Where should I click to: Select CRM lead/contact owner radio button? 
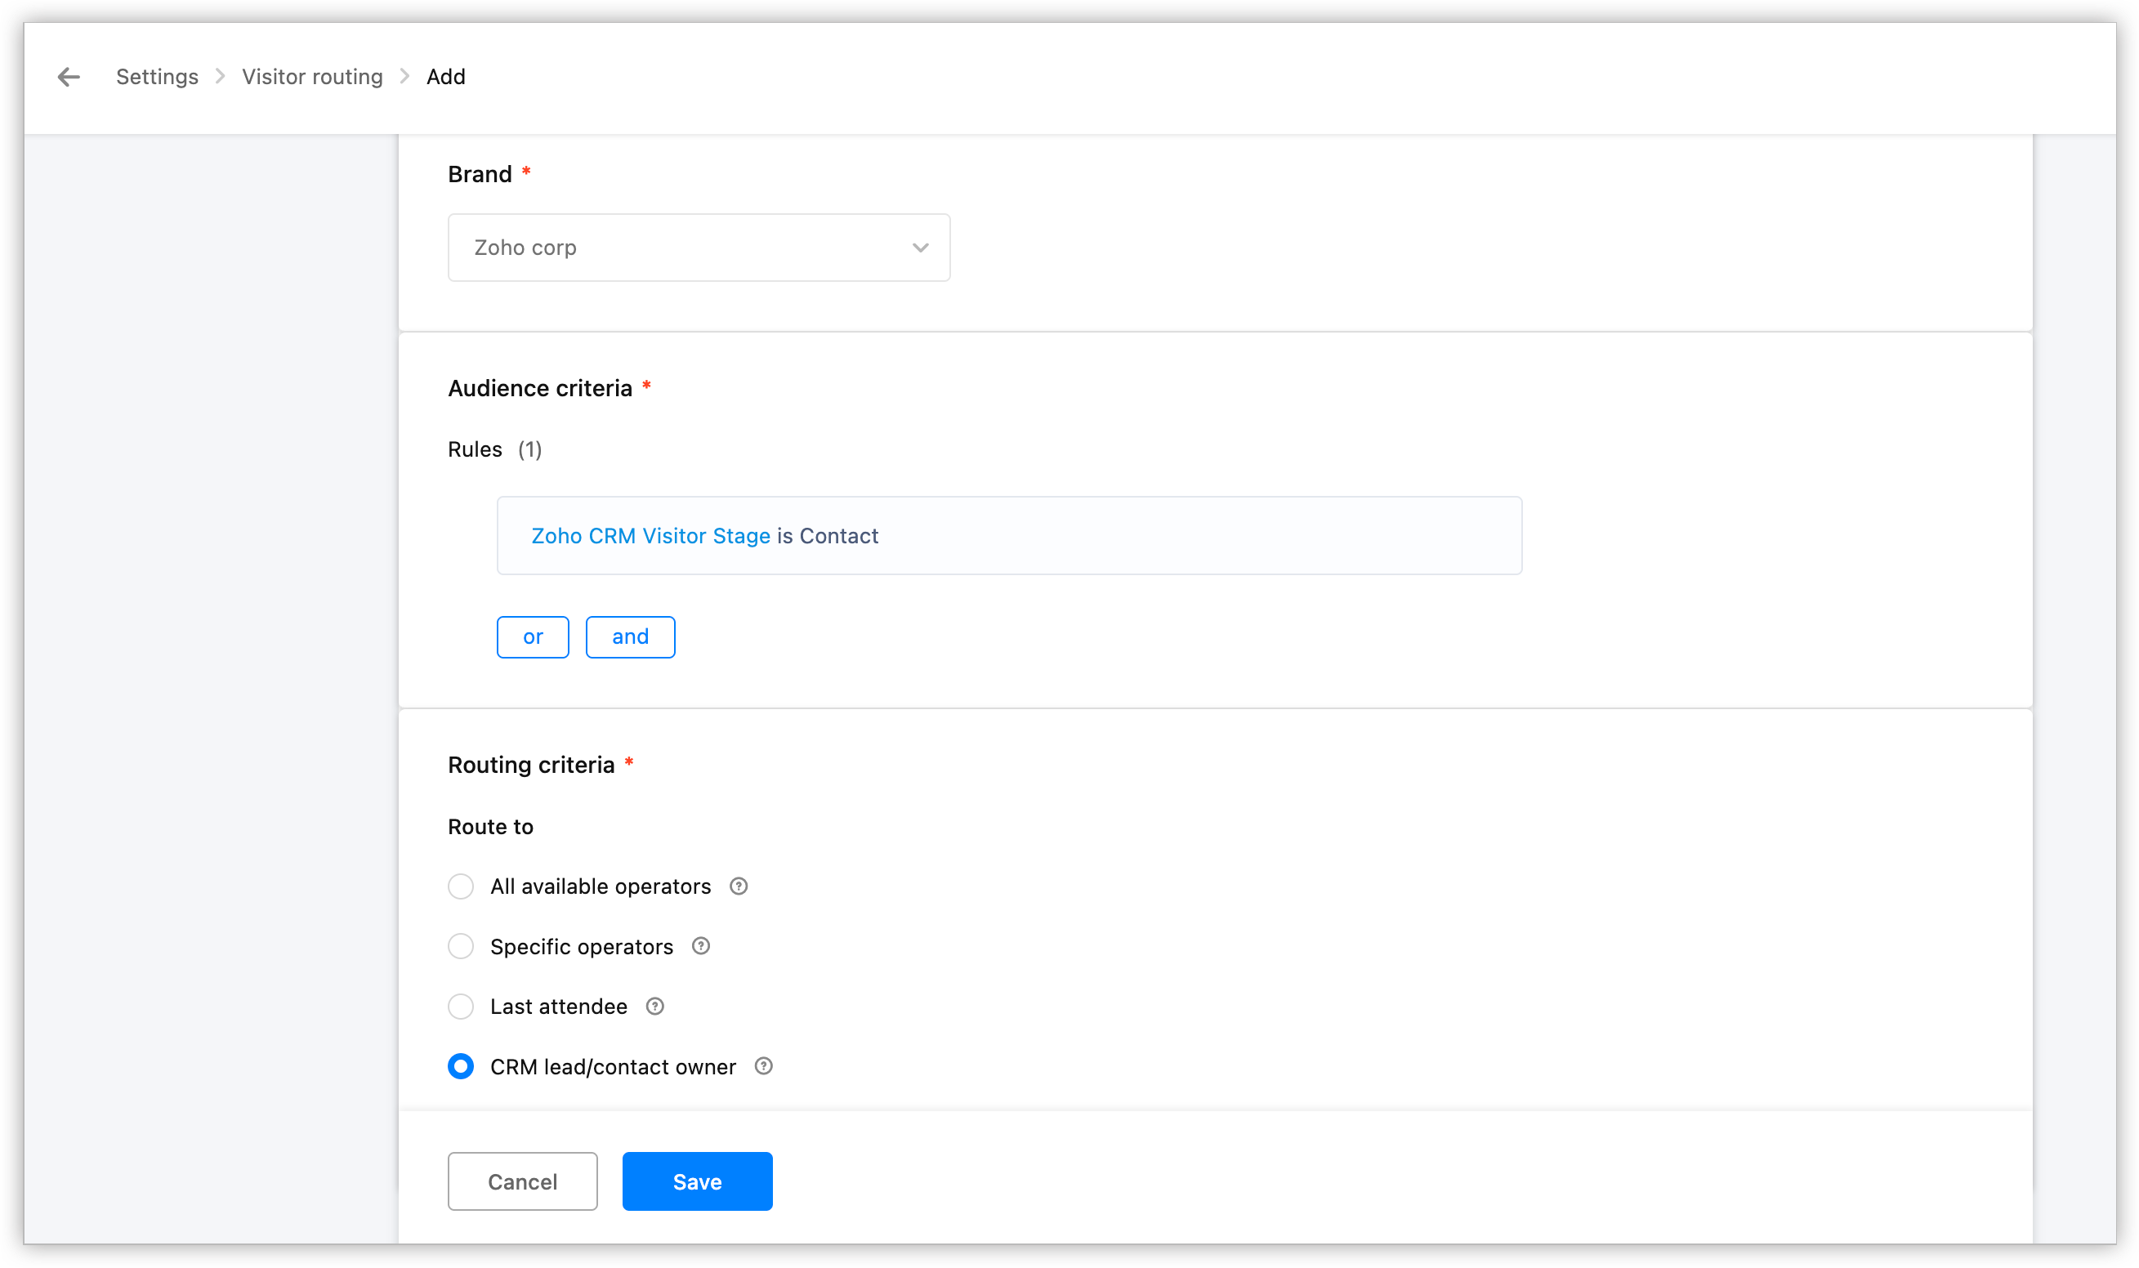coord(461,1066)
